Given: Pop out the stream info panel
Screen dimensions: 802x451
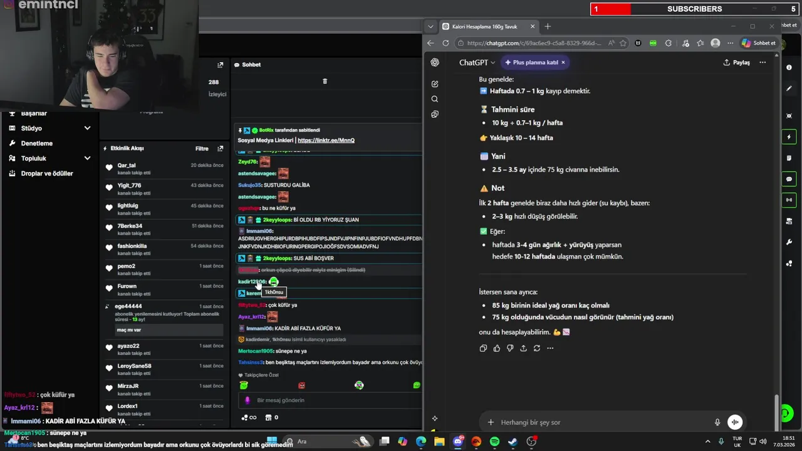Looking at the screenshot, I should (x=220, y=65).
